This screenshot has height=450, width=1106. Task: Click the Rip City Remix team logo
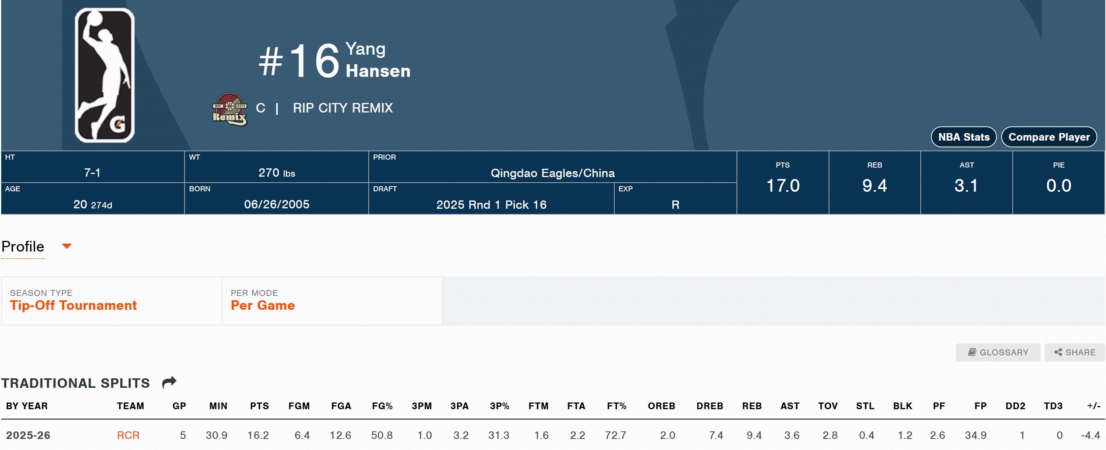[230, 109]
